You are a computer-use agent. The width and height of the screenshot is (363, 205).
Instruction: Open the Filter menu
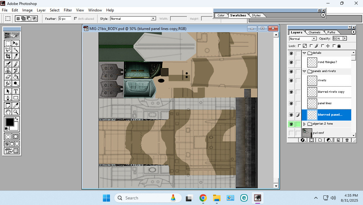(x=68, y=10)
